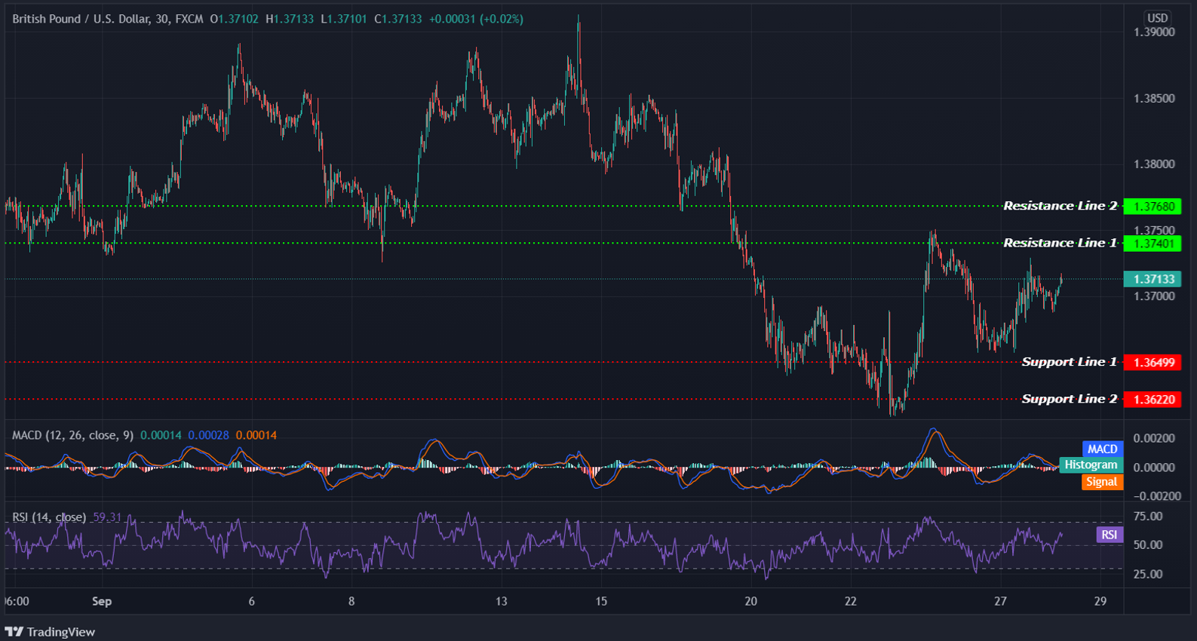The image size is (1197, 641).
Task: Click the MACD signal value 0.00014 in orange
Action: coord(256,435)
